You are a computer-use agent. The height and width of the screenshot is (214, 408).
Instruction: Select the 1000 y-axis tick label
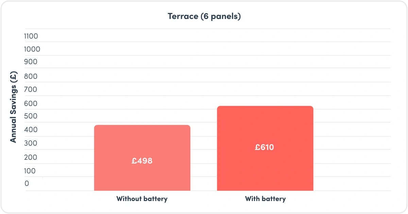point(32,49)
